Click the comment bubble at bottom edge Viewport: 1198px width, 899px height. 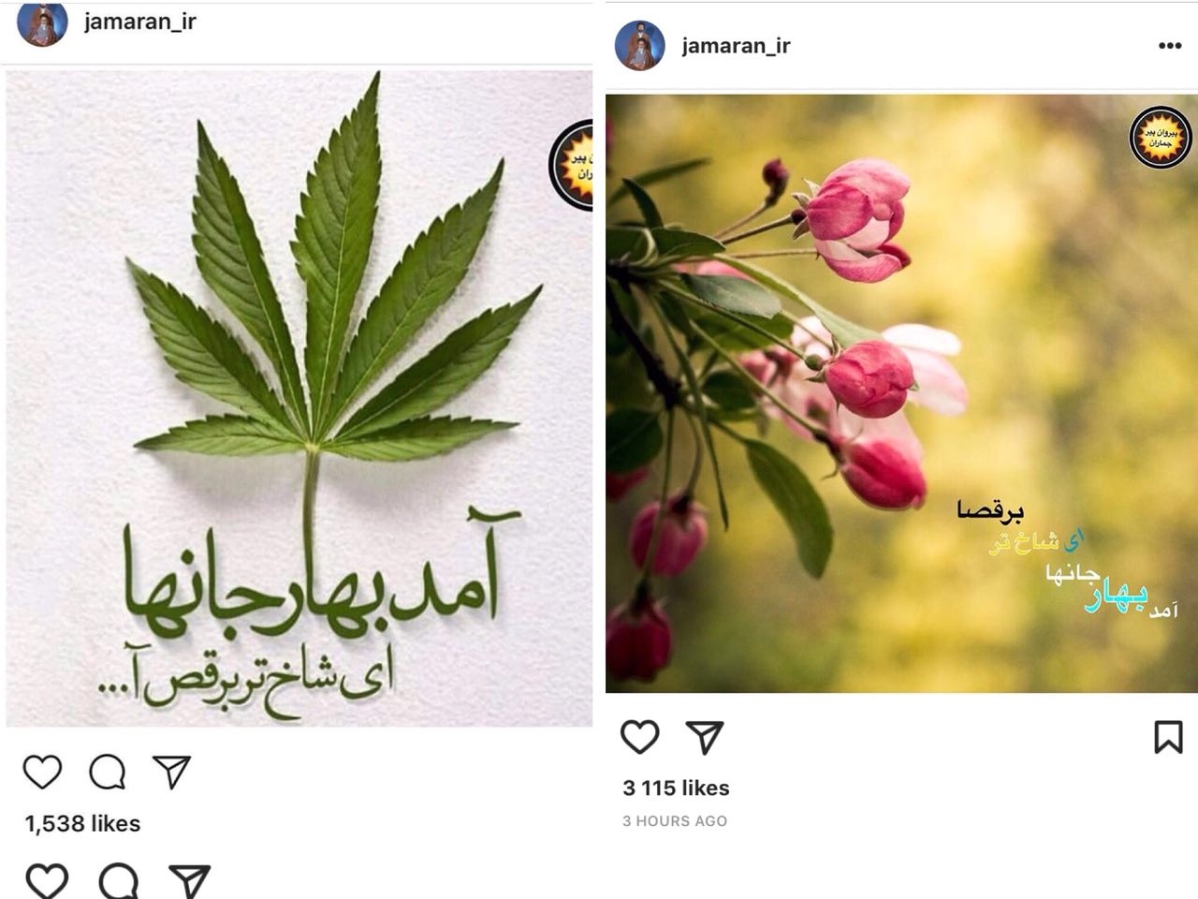coord(119,881)
